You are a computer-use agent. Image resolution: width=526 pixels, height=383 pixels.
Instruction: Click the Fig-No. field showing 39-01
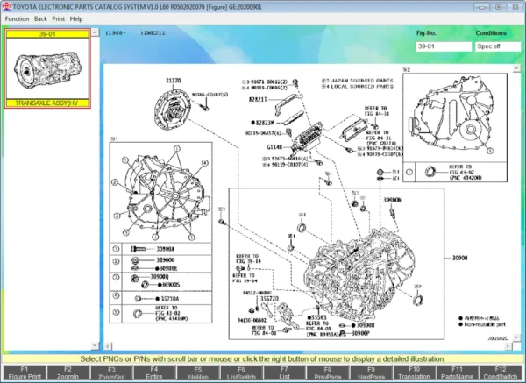[443, 46]
